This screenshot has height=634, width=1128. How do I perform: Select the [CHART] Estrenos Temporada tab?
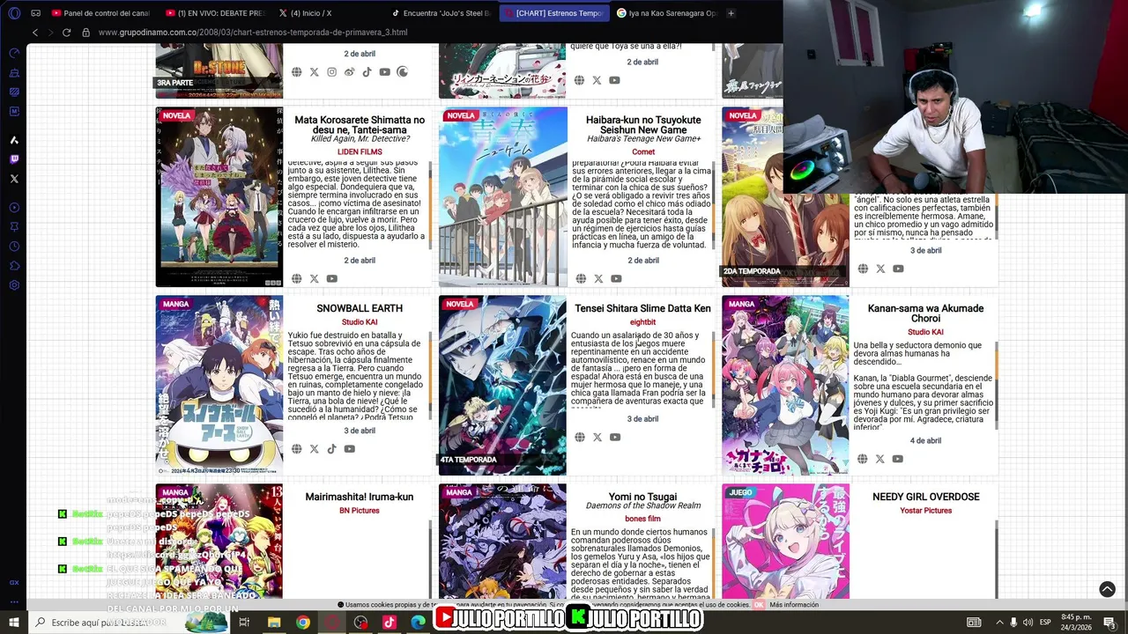(x=553, y=13)
